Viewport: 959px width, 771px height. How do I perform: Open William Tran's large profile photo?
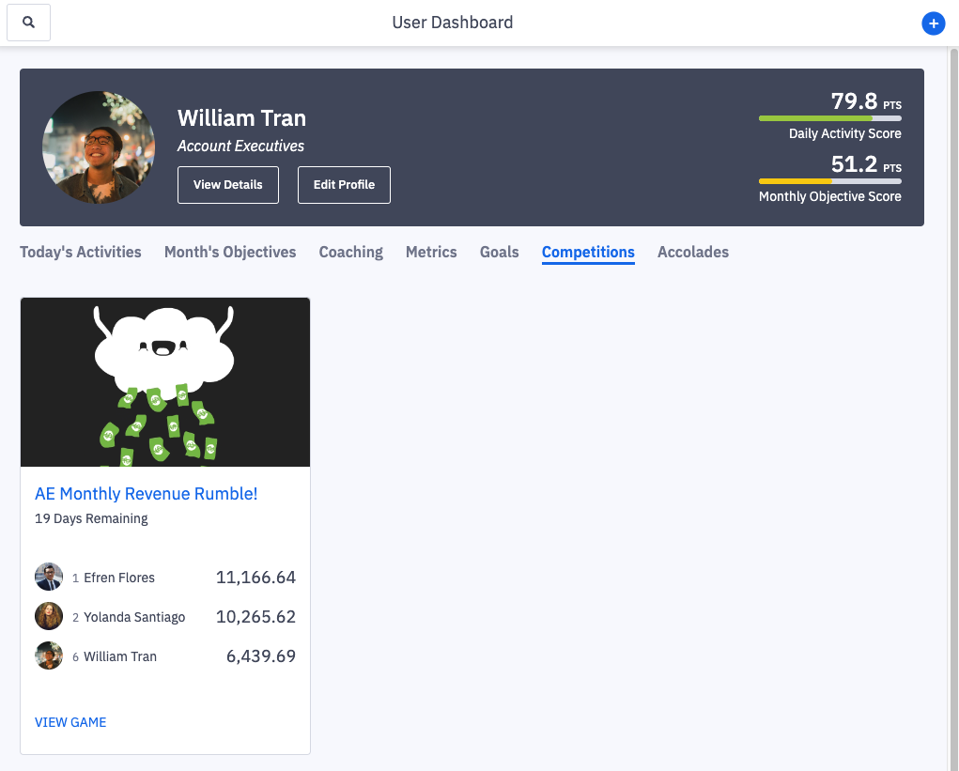(x=99, y=147)
